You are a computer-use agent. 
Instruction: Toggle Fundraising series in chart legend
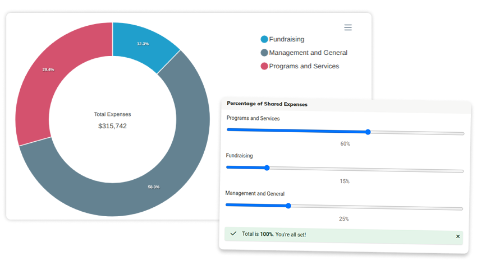point(283,39)
